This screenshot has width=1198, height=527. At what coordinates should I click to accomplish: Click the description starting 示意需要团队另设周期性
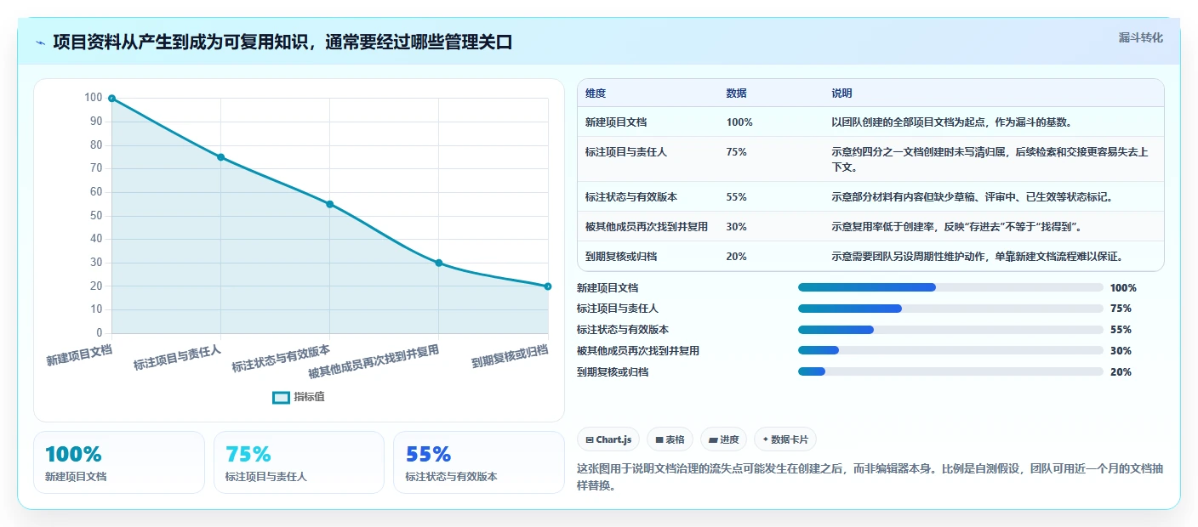point(977,257)
